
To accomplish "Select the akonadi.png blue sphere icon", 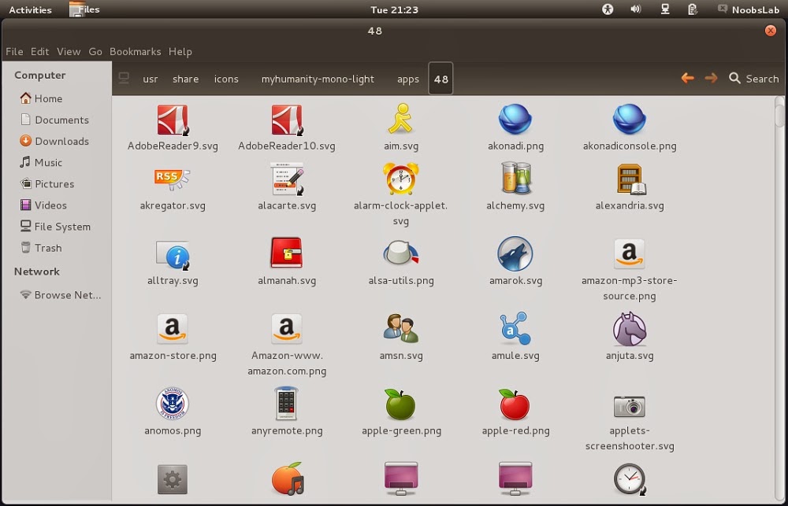I will (515, 120).
